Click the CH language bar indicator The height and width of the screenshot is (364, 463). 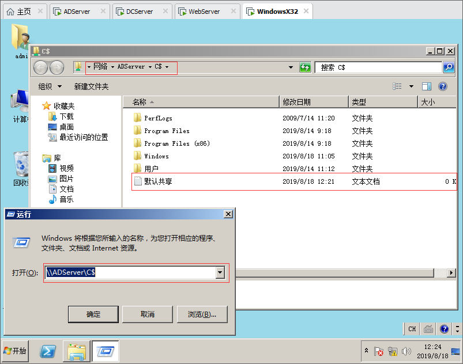[x=412, y=329]
